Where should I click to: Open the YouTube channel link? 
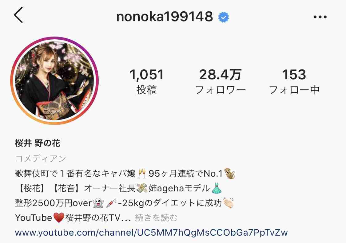pos(151,233)
